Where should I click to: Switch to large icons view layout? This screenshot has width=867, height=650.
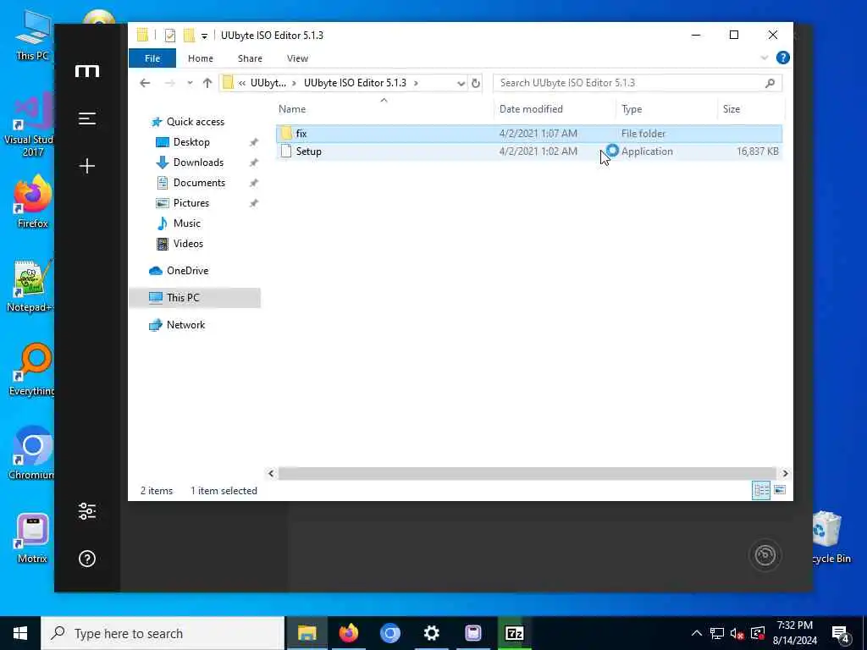tap(780, 490)
